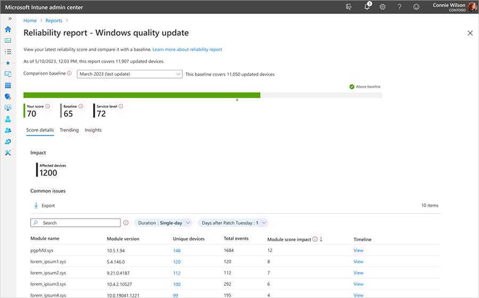Open Connie Wilson account avatar
Viewport: 479px width, 298px height.
pos(472,7)
